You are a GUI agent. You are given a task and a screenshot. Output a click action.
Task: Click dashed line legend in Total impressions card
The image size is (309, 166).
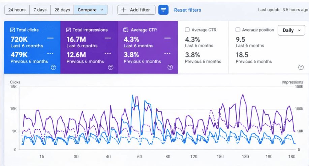click(108, 54)
